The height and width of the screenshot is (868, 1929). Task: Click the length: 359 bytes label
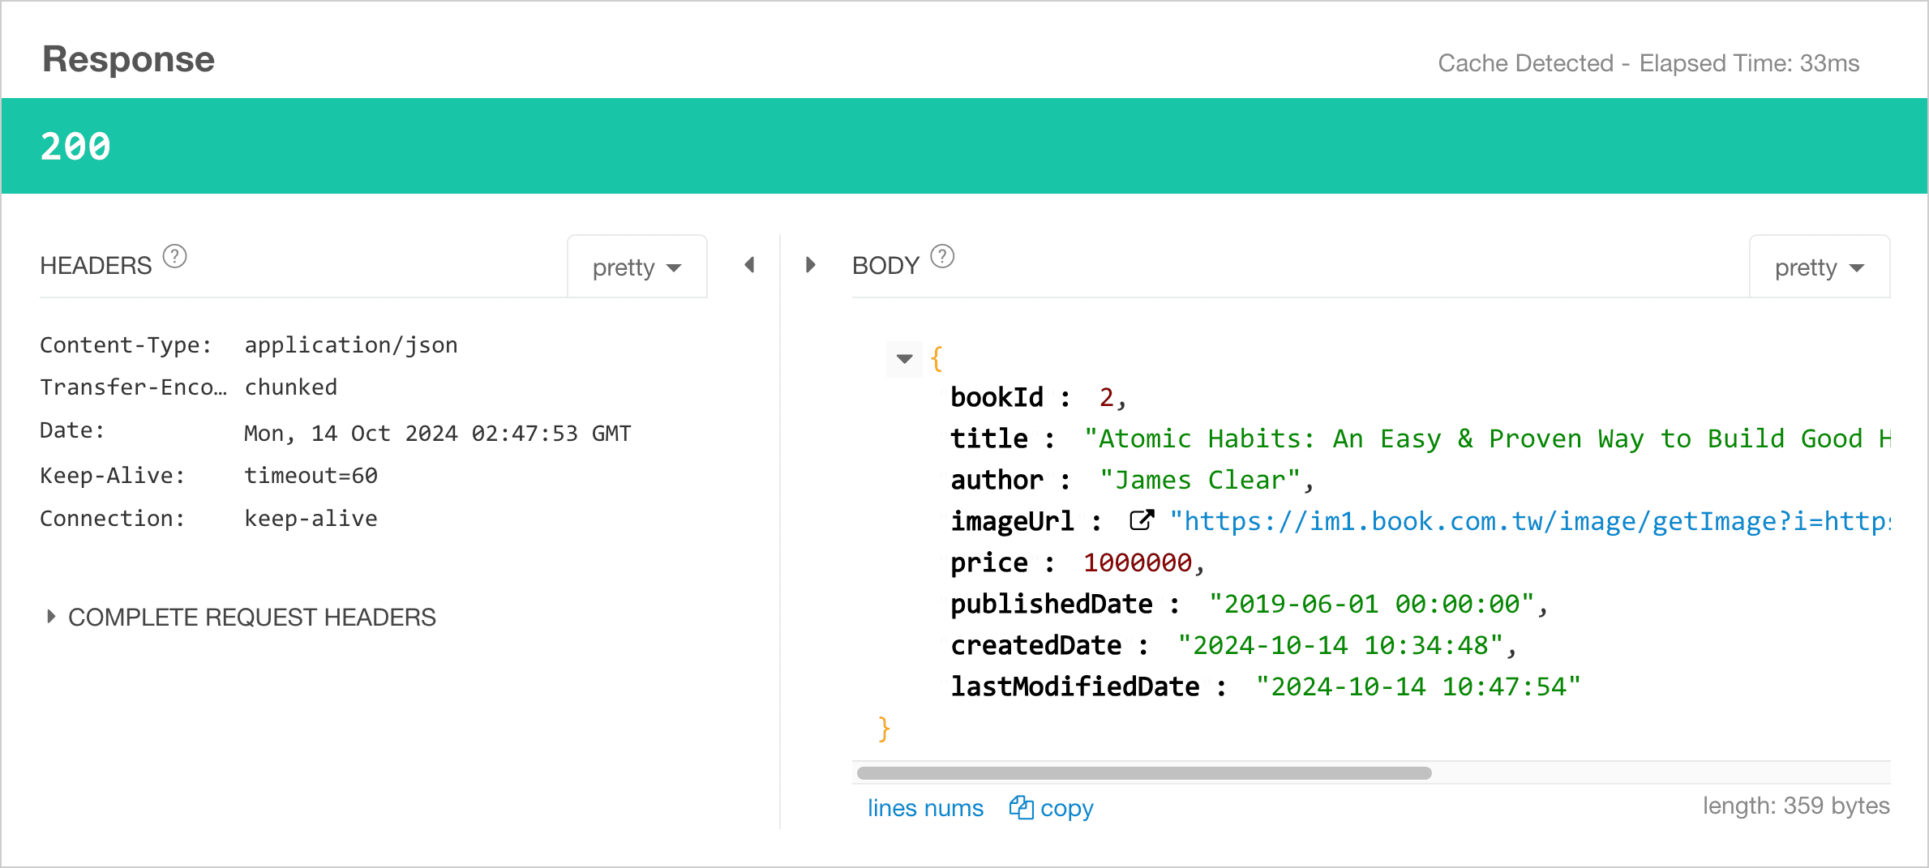coord(1796,806)
